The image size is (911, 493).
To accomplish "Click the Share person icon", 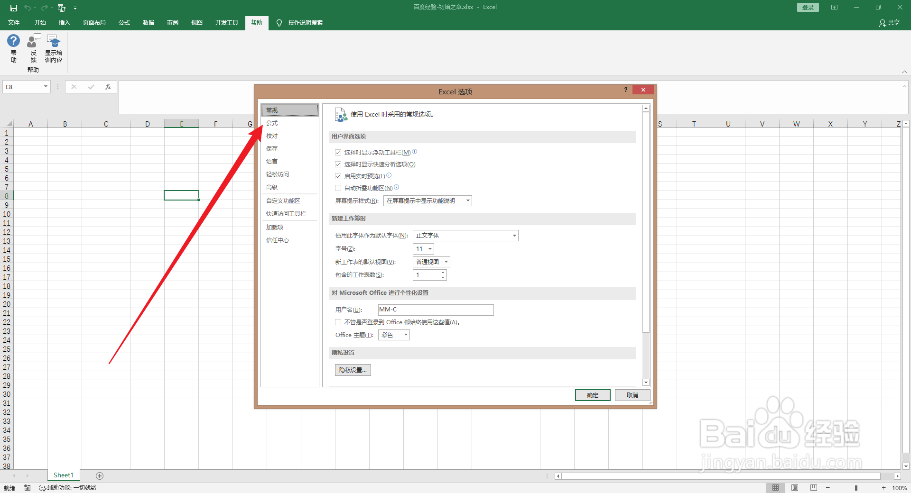I will [x=883, y=23].
